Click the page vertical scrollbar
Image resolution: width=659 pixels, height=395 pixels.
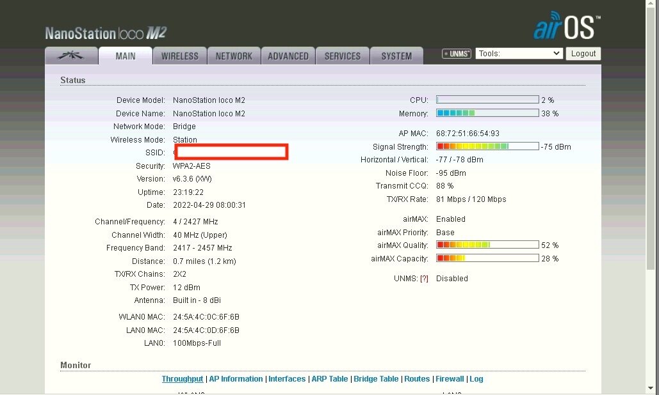point(650,138)
